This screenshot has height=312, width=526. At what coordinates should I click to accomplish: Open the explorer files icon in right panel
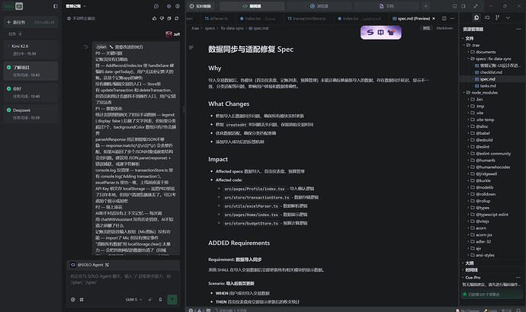(476, 18)
